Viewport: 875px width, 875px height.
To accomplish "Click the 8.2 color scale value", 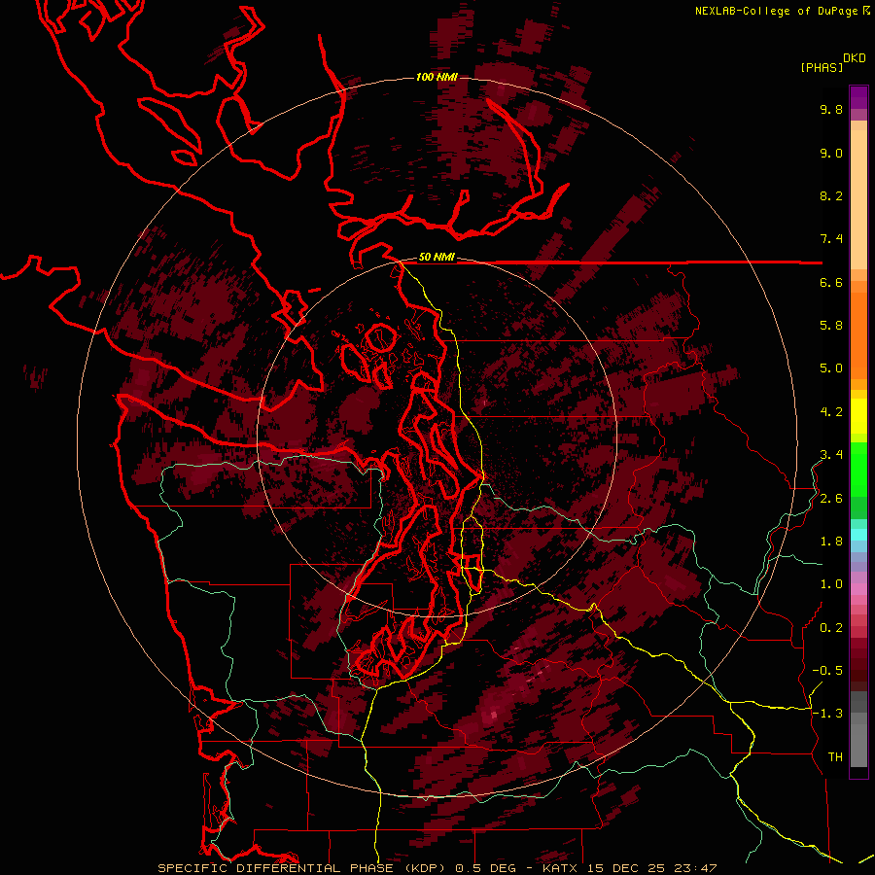I will (x=831, y=195).
